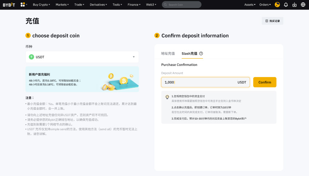This screenshot has width=309, height=176.
Task: Click the 'Purchase Confirmation' heading
Action: click(x=179, y=65)
